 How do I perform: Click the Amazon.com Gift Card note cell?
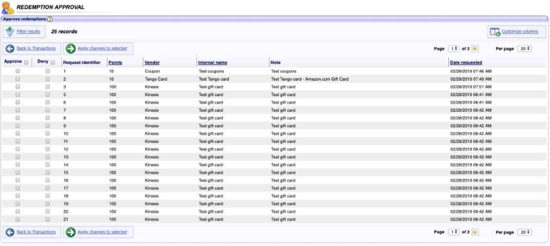pos(310,79)
